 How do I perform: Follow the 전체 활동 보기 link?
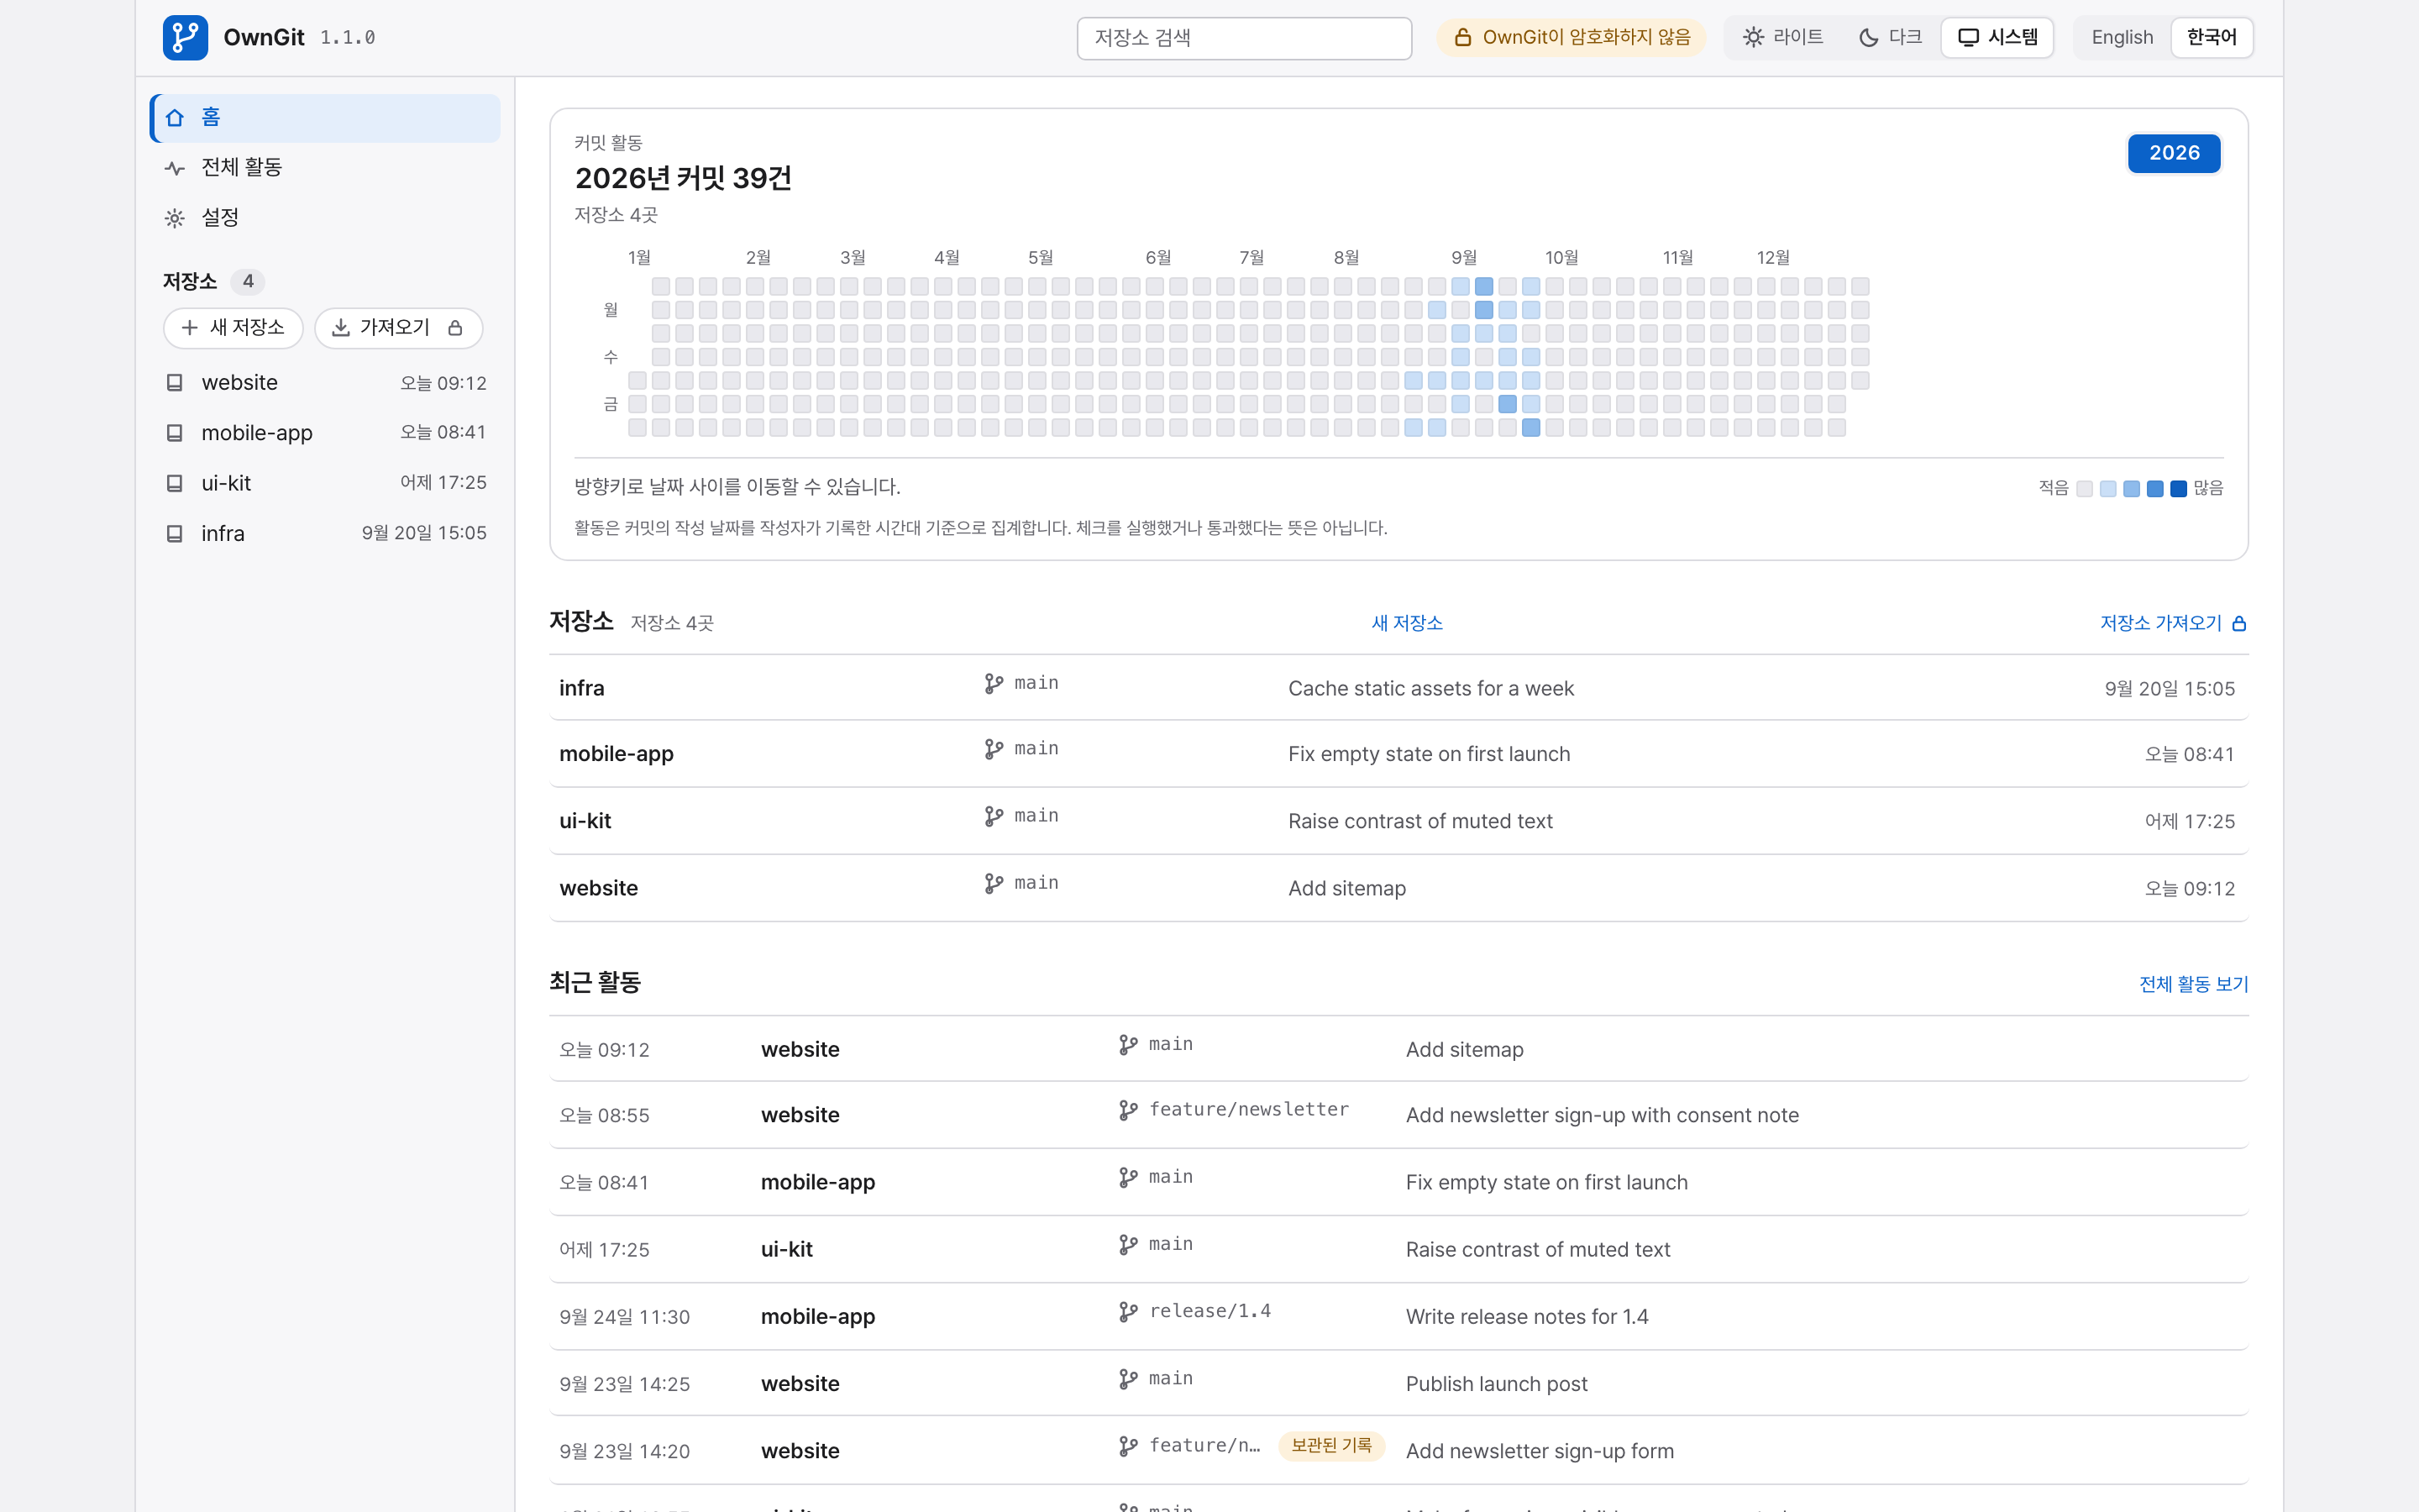click(2193, 984)
